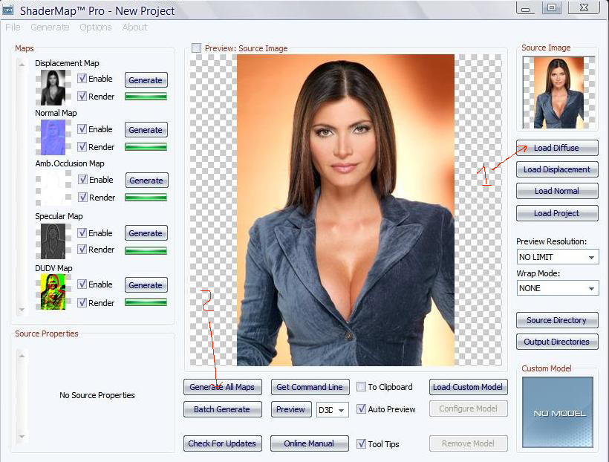Toggle Enable for DUDV Map
The image size is (609, 462).
tap(82, 284)
